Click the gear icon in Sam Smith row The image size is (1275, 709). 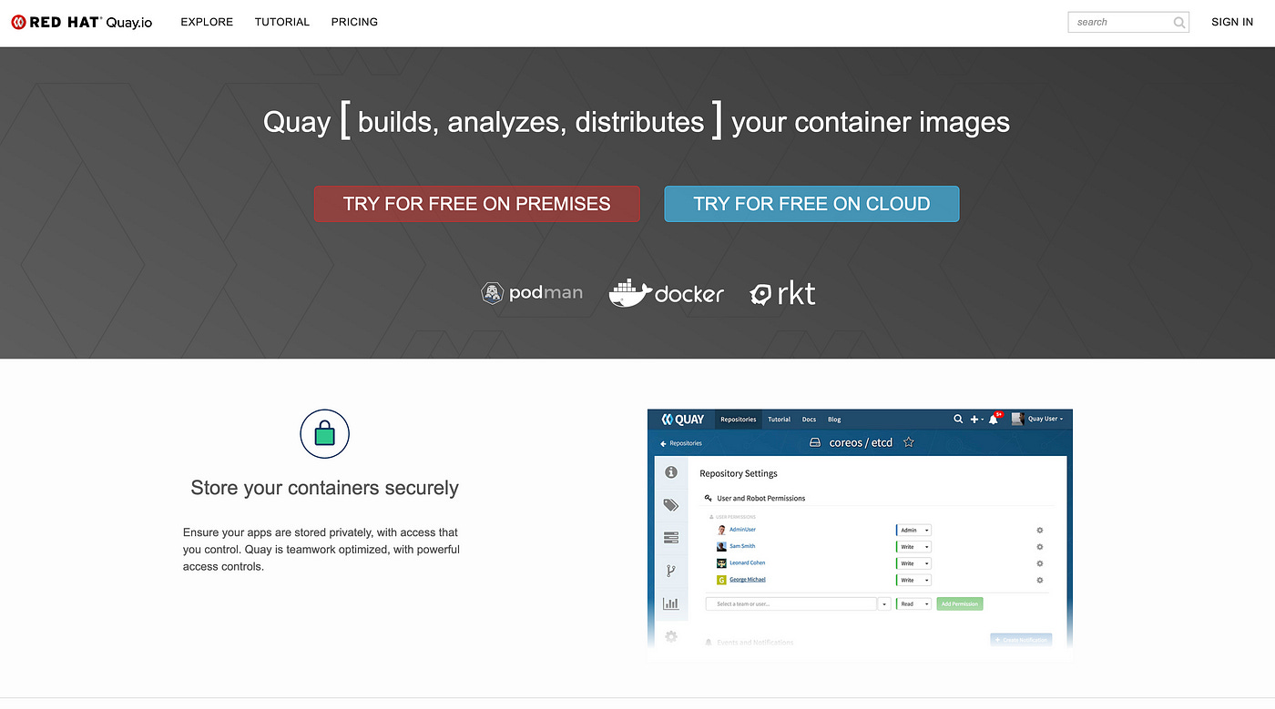[x=1039, y=547]
